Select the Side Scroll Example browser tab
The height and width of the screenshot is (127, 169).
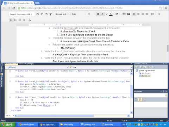click(x=19, y=3)
